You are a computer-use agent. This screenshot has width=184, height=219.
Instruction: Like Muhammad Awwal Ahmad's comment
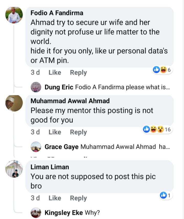click(x=55, y=132)
